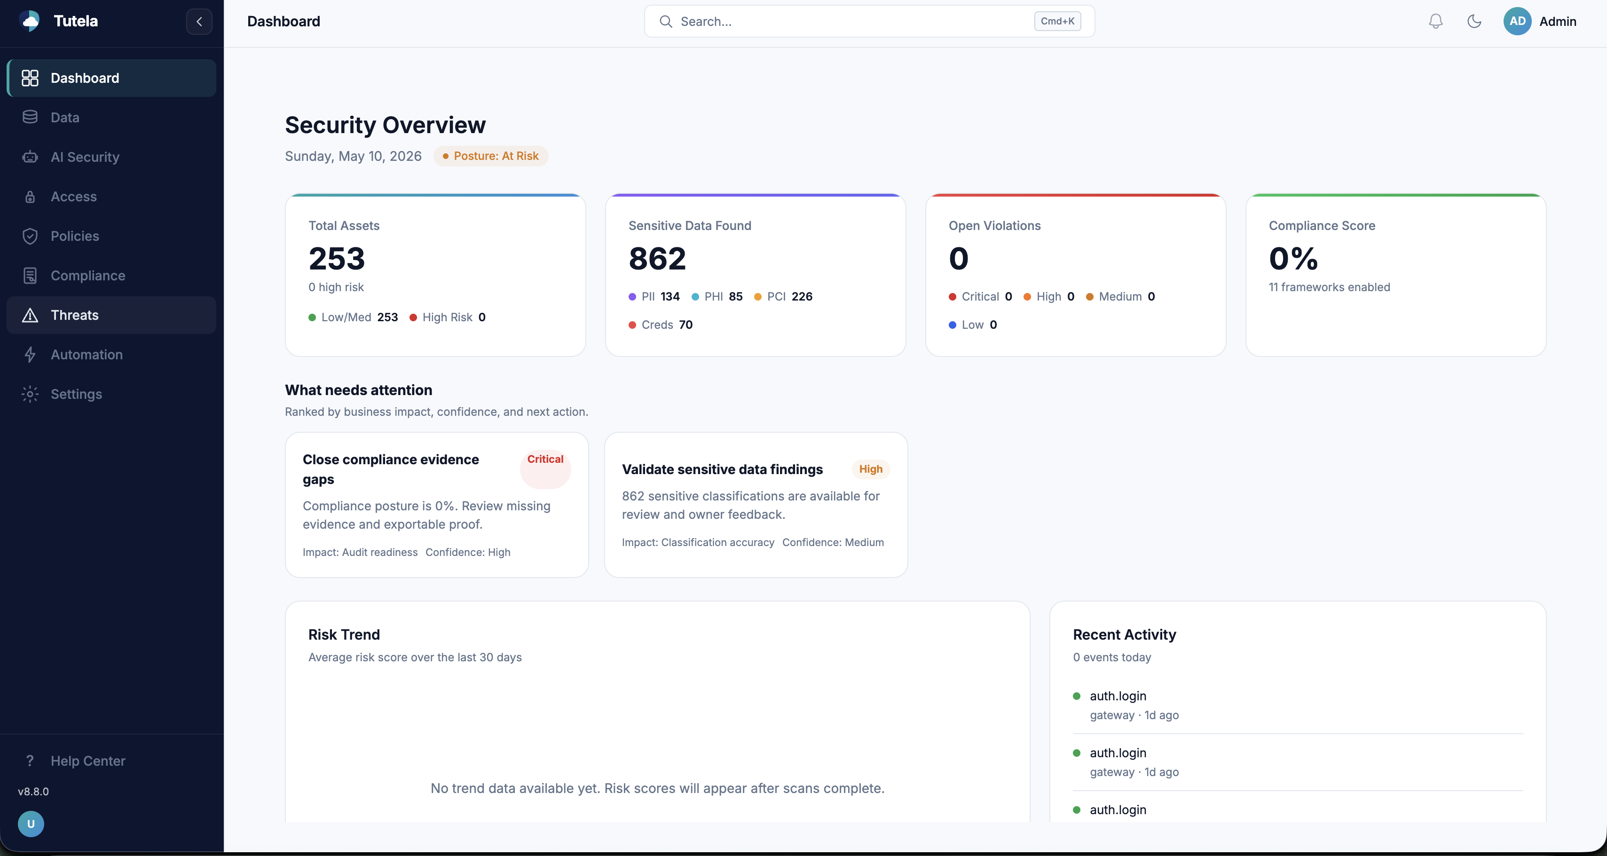Click the PHI 85 legend entry

point(717,296)
